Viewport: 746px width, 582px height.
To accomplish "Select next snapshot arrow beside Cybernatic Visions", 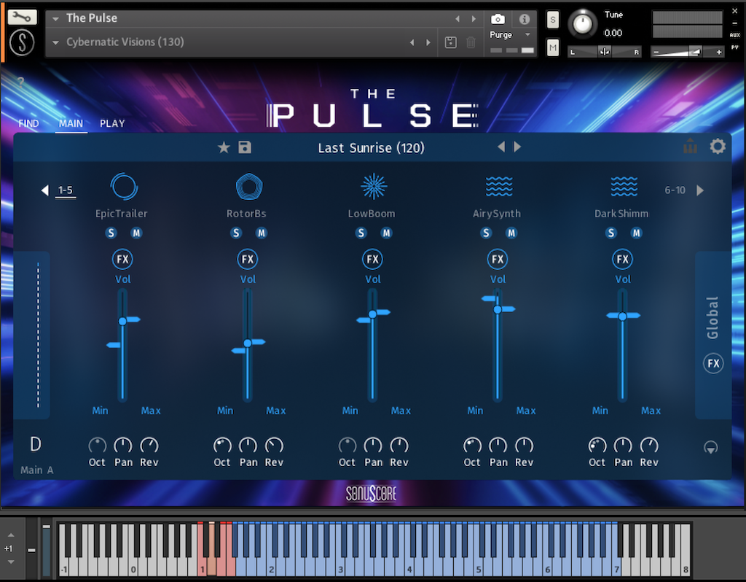I will pos(428,42).
